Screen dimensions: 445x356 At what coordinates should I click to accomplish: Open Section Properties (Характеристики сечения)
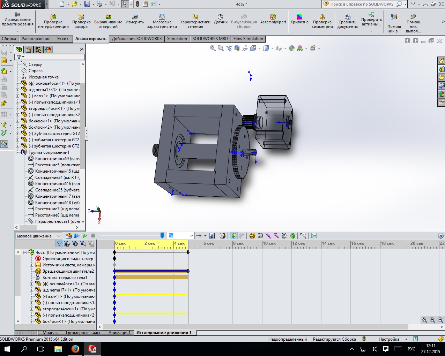(x=195, y=21)
